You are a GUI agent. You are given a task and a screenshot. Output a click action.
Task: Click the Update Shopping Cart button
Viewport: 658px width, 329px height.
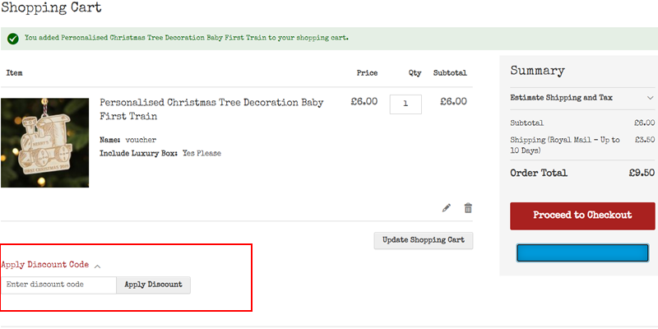pos(424,240)
